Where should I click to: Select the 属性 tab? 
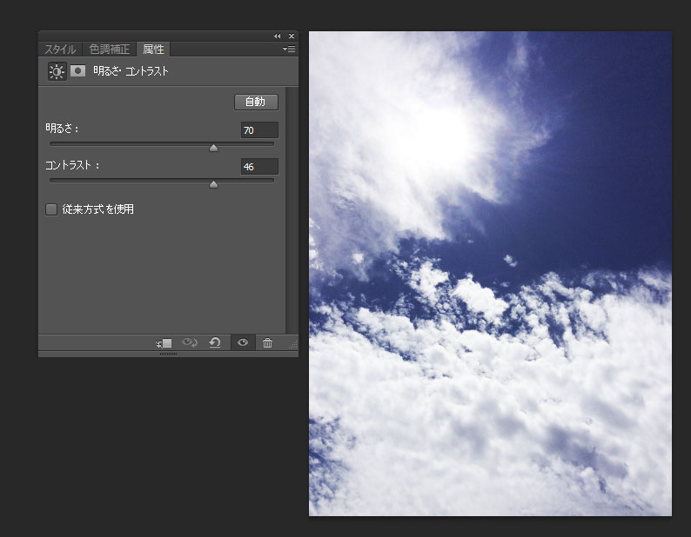tap(153, 50)
